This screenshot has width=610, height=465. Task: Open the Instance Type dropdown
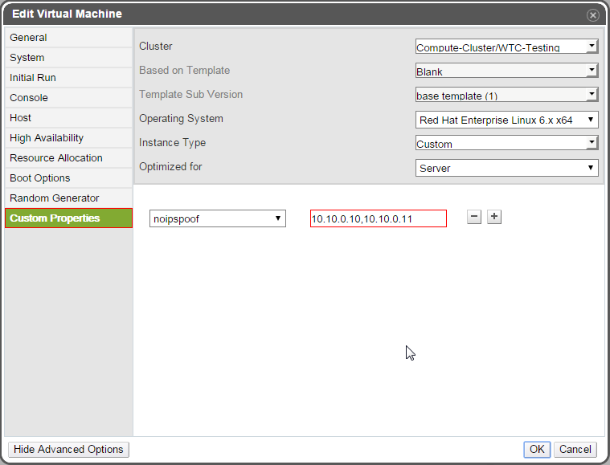pyautogui.click(x=506, y=143)
